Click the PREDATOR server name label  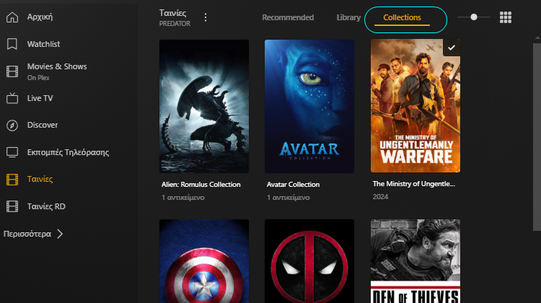pyautogui.click(x=175, y=24)
